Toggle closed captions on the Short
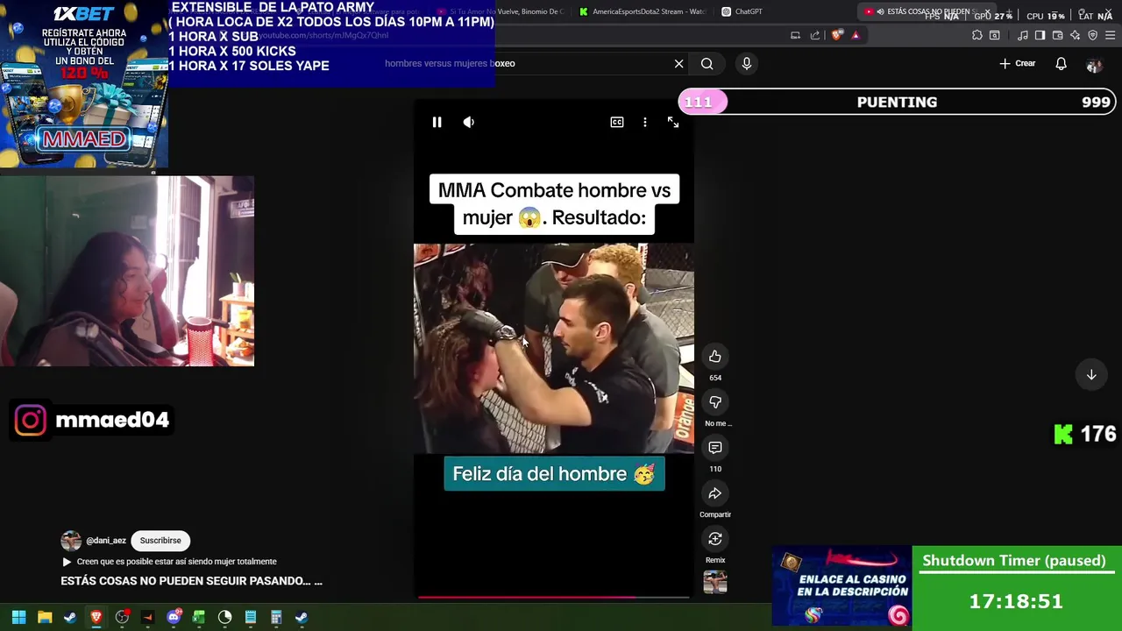Screen dimensions: 1122x631 click(x=617, y=123)
